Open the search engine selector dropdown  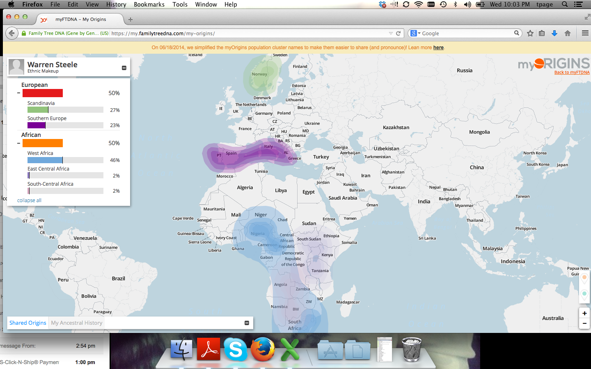coord(415,33)
